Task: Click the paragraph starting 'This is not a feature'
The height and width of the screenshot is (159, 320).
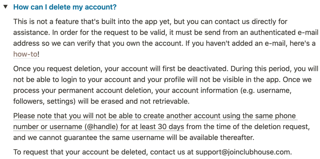Action: coord(165,38)
